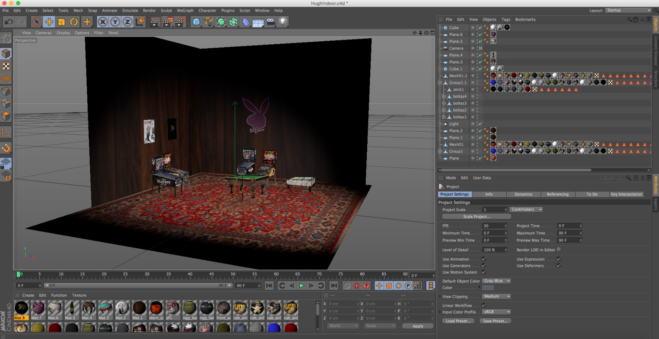659x339 pixels.
Task: Add a light object via bulb icon
Action: point(283,22)
